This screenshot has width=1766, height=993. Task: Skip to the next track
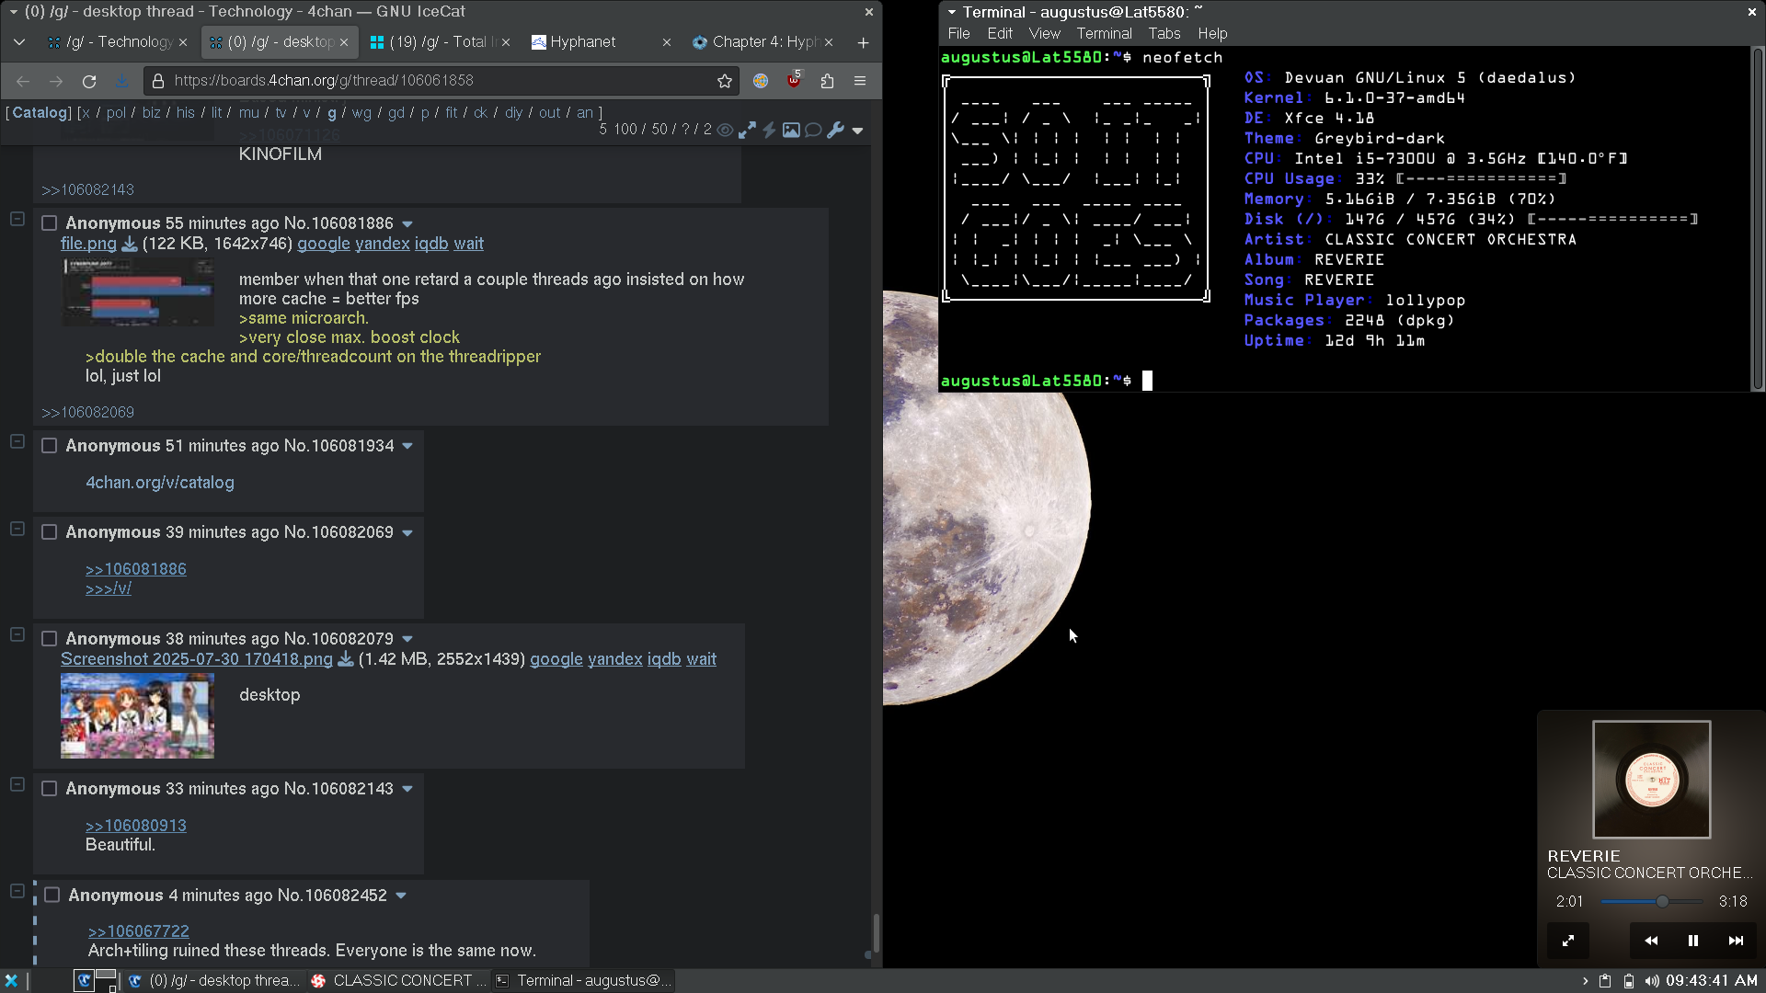pos(1736,941)
